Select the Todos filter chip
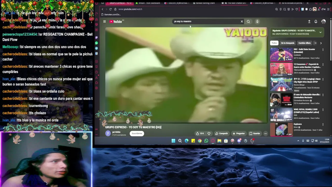332x187 pixels. click(274, 43)
